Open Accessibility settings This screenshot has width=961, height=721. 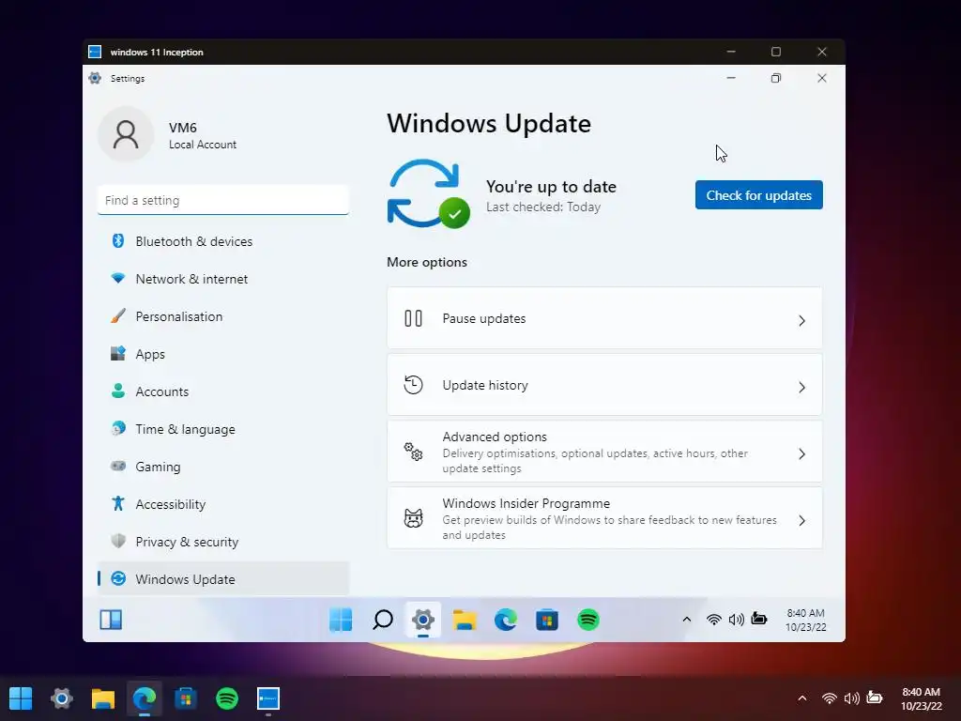pos(223,504)
